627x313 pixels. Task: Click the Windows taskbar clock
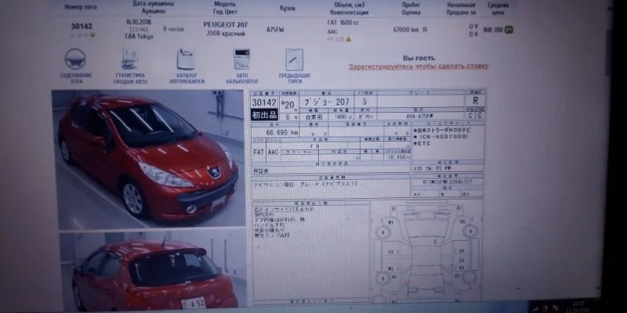(x=578, y=307)
